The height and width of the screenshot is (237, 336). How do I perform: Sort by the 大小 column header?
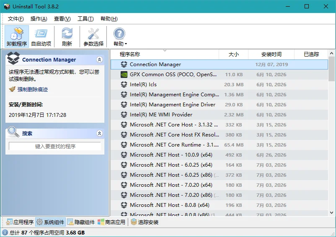pyautogui.click(x=233, y=54)
